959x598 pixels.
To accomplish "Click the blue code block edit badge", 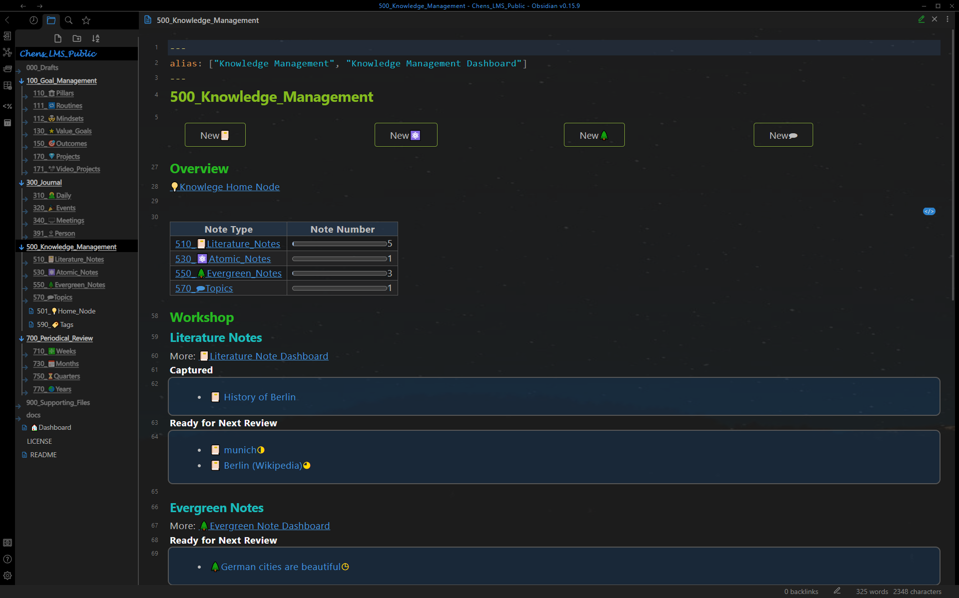I will 929,211.
